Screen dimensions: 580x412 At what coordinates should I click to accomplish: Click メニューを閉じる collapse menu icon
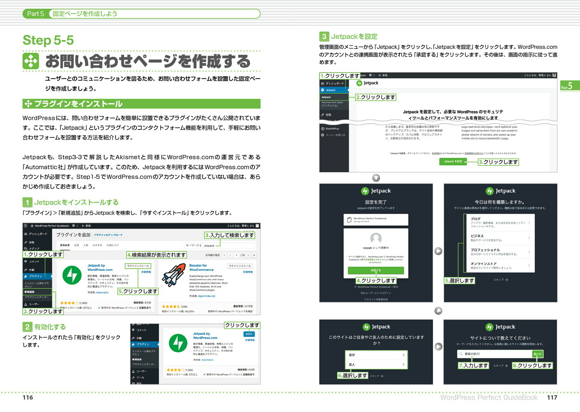(323, 135)
